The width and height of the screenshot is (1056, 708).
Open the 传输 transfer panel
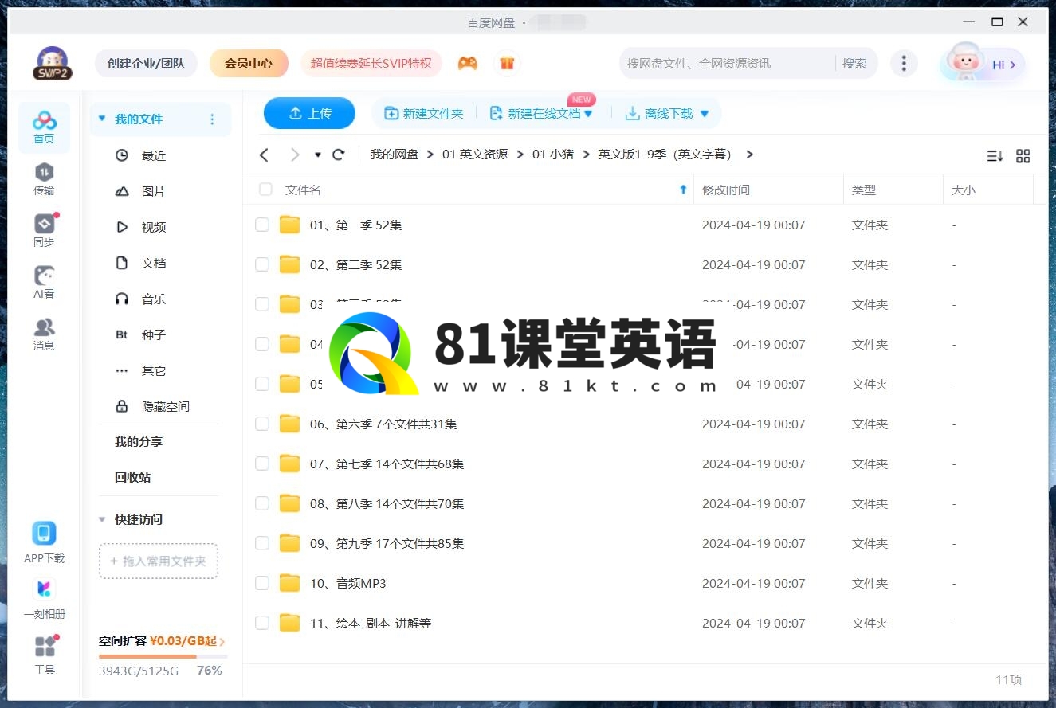pos(44,179)
